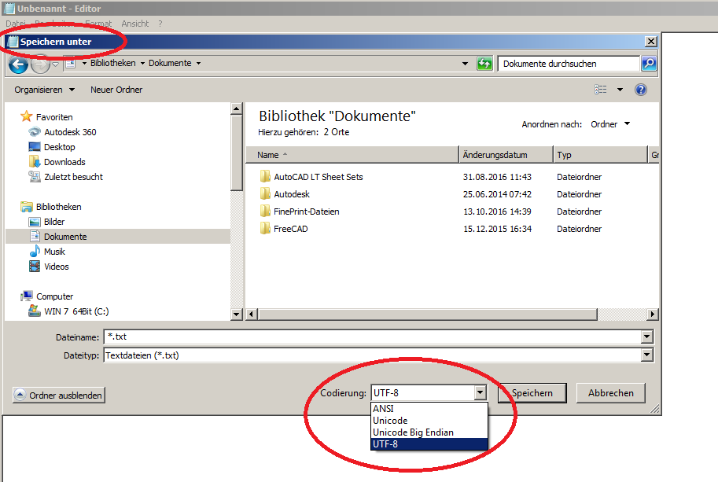
Task: Click the search magnifier icon
Action: 649,64
